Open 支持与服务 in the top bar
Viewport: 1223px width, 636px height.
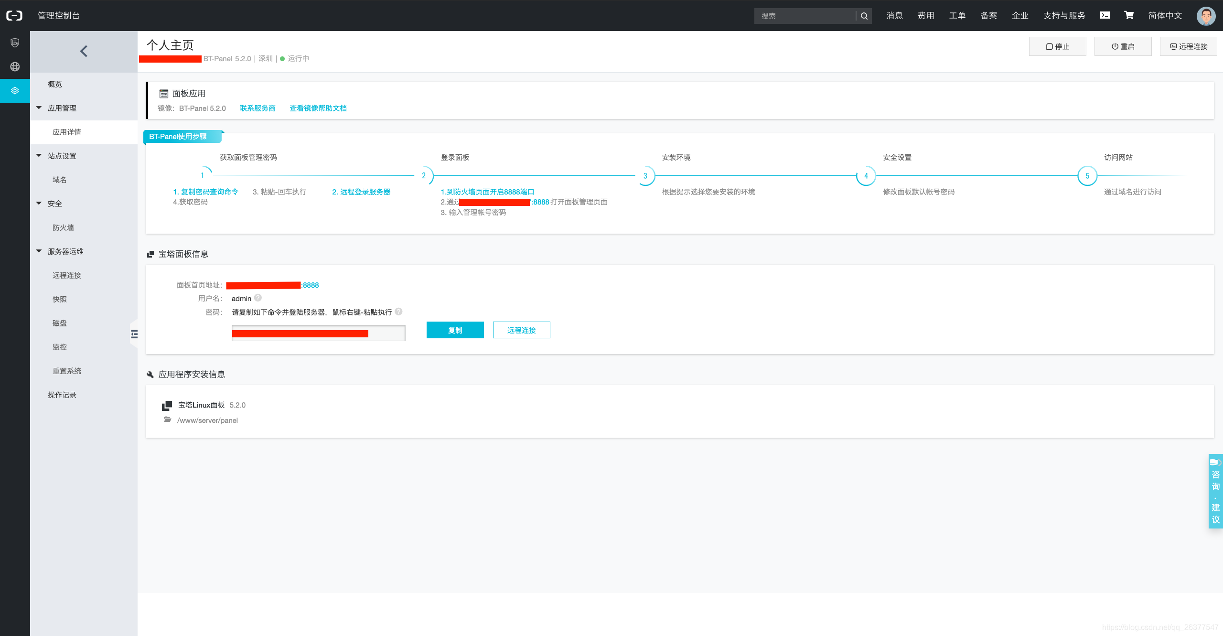[1064, 16]
